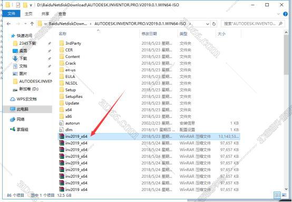Click the dlm file name text

(x=69, y=130)
